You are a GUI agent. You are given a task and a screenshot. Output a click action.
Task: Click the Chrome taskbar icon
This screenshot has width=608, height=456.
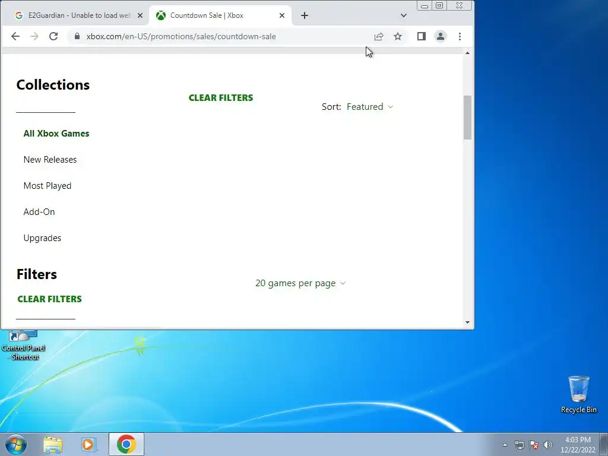(126, 444)
